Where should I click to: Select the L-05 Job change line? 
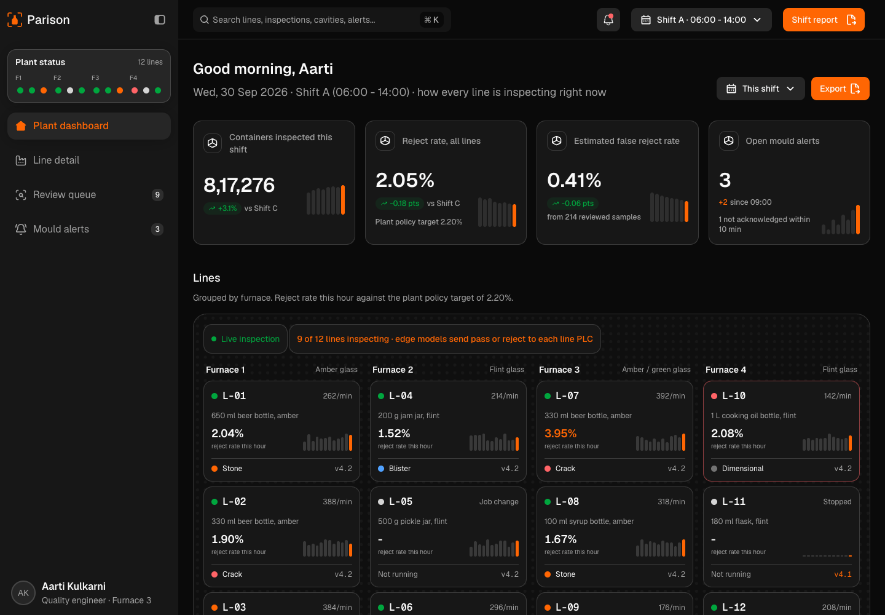point(448,537)
